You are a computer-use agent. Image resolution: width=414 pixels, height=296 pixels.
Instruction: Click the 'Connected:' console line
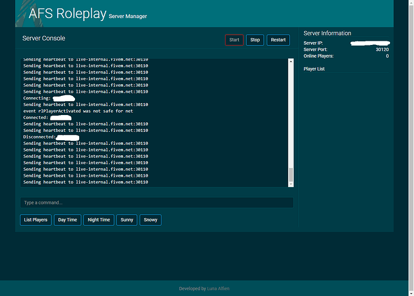coord(47,117)
